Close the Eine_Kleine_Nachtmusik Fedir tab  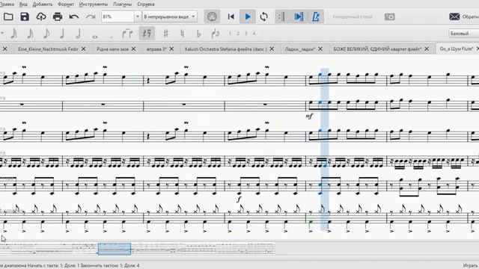tap(83, 49)
